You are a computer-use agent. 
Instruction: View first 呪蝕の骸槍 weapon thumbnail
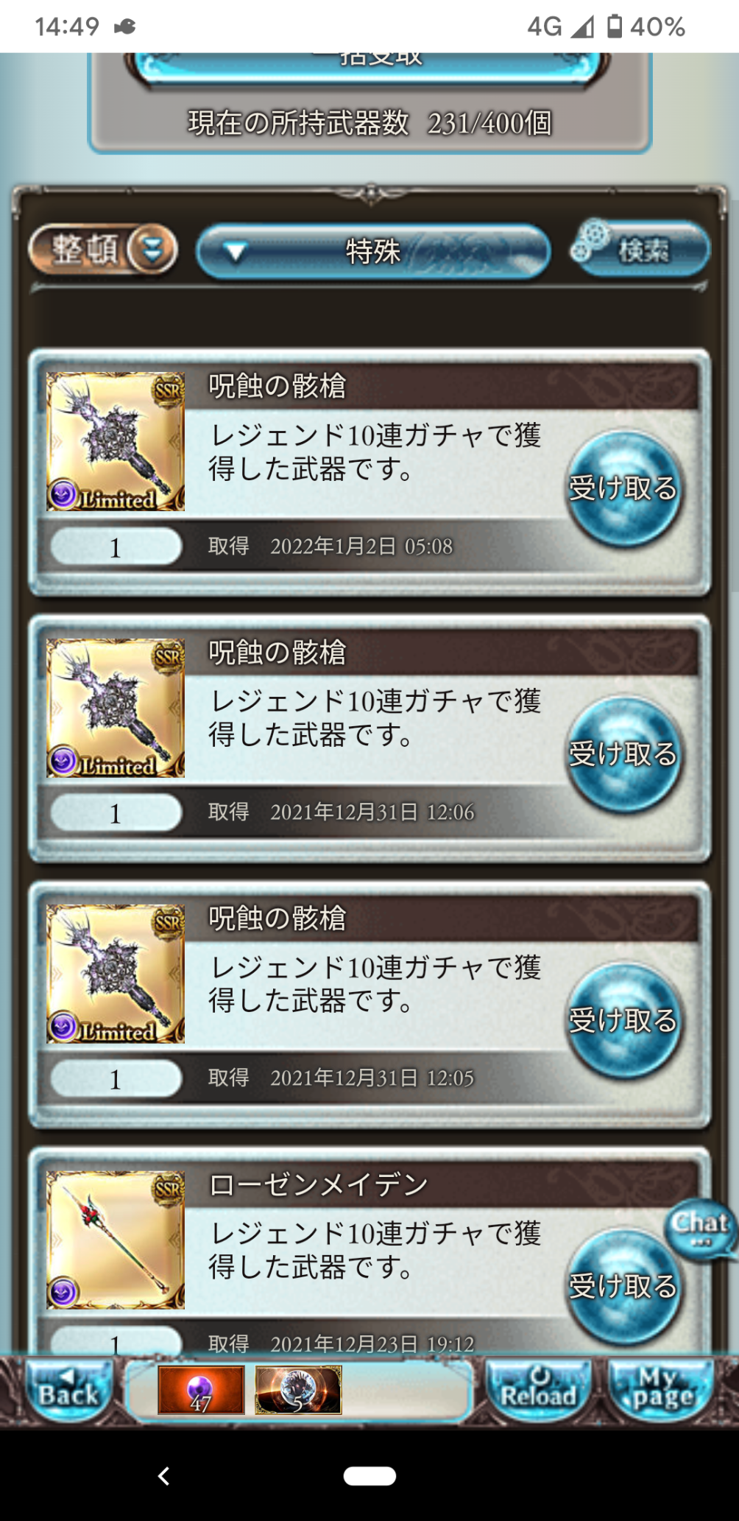point(116,441)
